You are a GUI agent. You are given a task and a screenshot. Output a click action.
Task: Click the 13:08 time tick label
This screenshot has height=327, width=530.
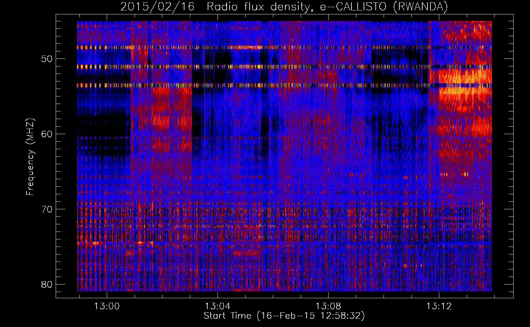[x=328, y=306]
